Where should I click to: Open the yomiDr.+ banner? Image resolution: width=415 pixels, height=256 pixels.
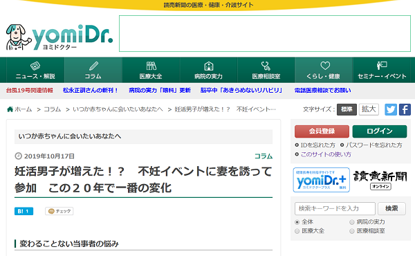pyautogui.click(x=322, y=180)
